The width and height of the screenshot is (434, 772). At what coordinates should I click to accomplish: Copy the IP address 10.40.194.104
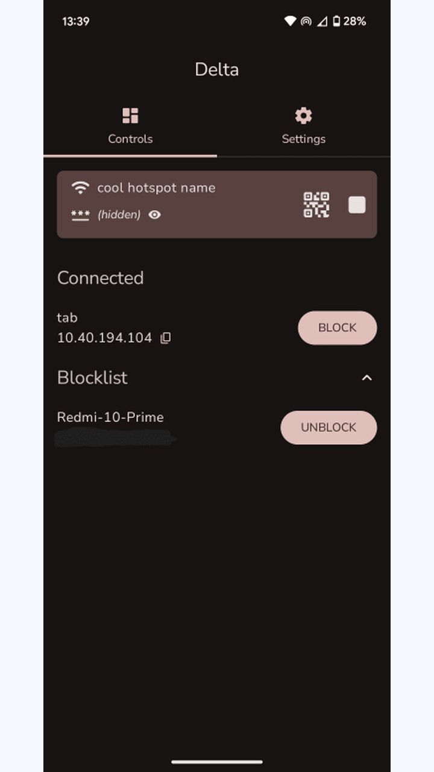click(x=166, y=338)
